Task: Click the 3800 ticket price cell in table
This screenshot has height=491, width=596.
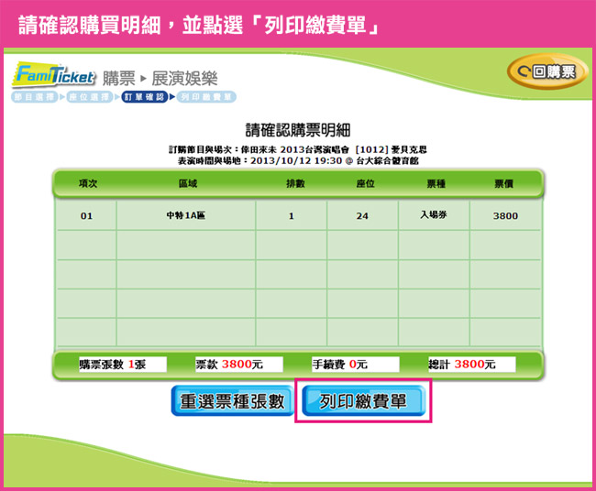Action: 504,216
